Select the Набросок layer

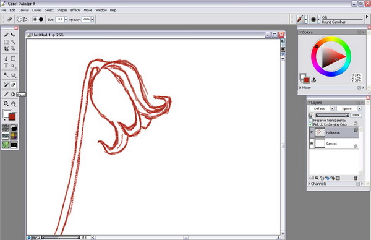(334, 132)
